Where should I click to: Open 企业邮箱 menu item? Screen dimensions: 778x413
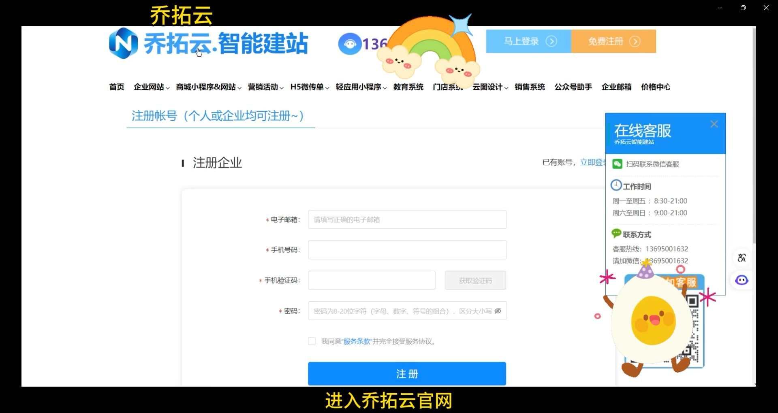(x=616, y=87)
